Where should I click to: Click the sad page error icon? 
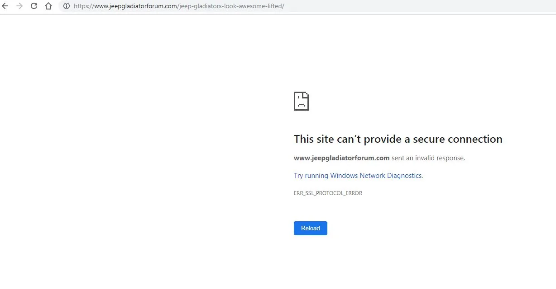pos(302,101)
